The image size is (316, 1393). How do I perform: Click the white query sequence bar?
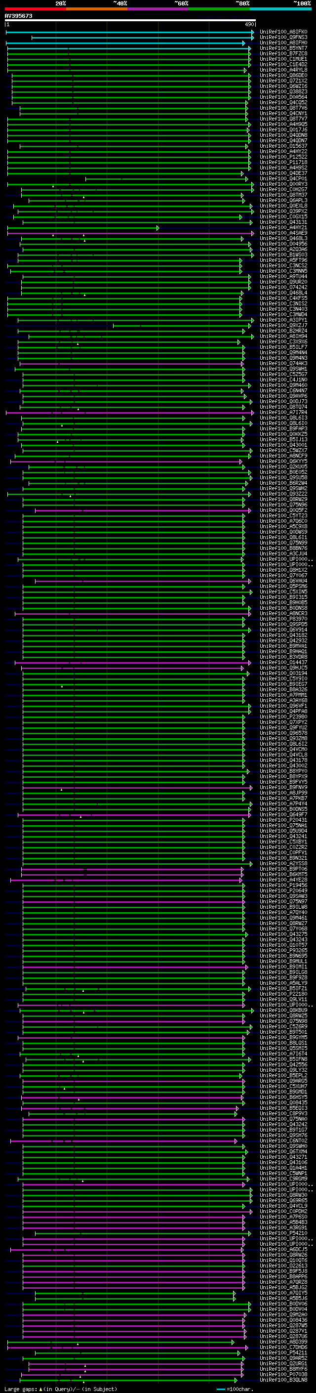click(130, 21)
